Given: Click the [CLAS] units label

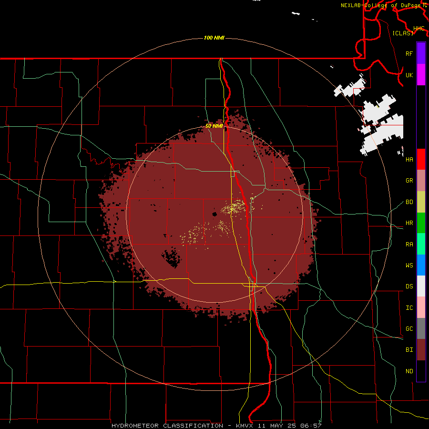Looking at the screenshot, I should click(x=403, y=33).
